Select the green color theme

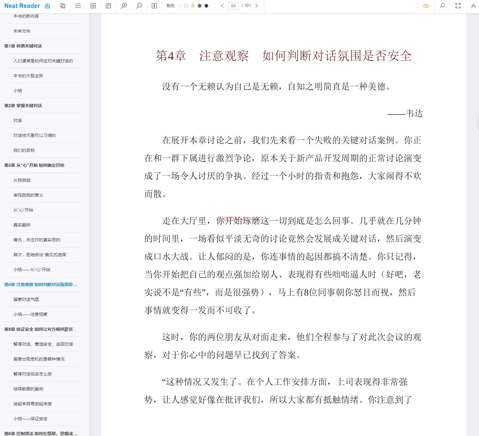click(x=193, y=6)
